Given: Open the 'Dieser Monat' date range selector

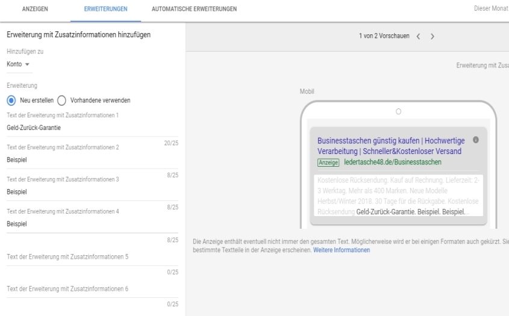Looking at the screenshot, I should pyautogui.click(x=490, y=9).
